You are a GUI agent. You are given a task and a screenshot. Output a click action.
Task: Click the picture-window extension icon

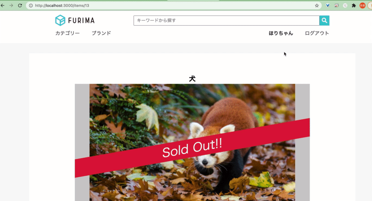click(336, 6)
